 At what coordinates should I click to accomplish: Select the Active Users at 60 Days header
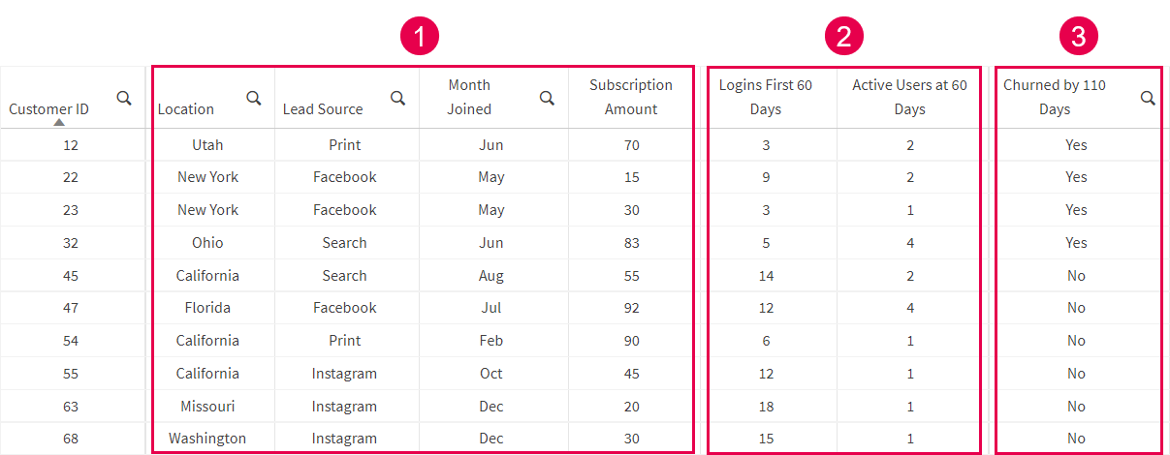909,97
